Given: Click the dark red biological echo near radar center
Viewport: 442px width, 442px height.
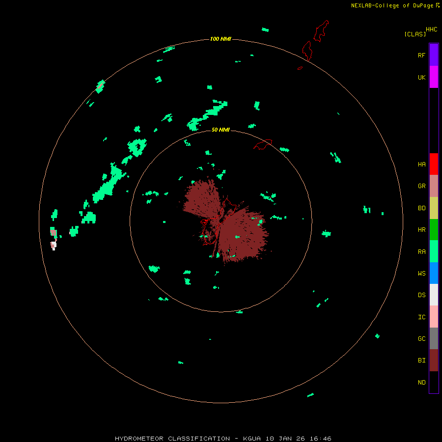Looking at the screenshot, I should [x=243, y=234].
